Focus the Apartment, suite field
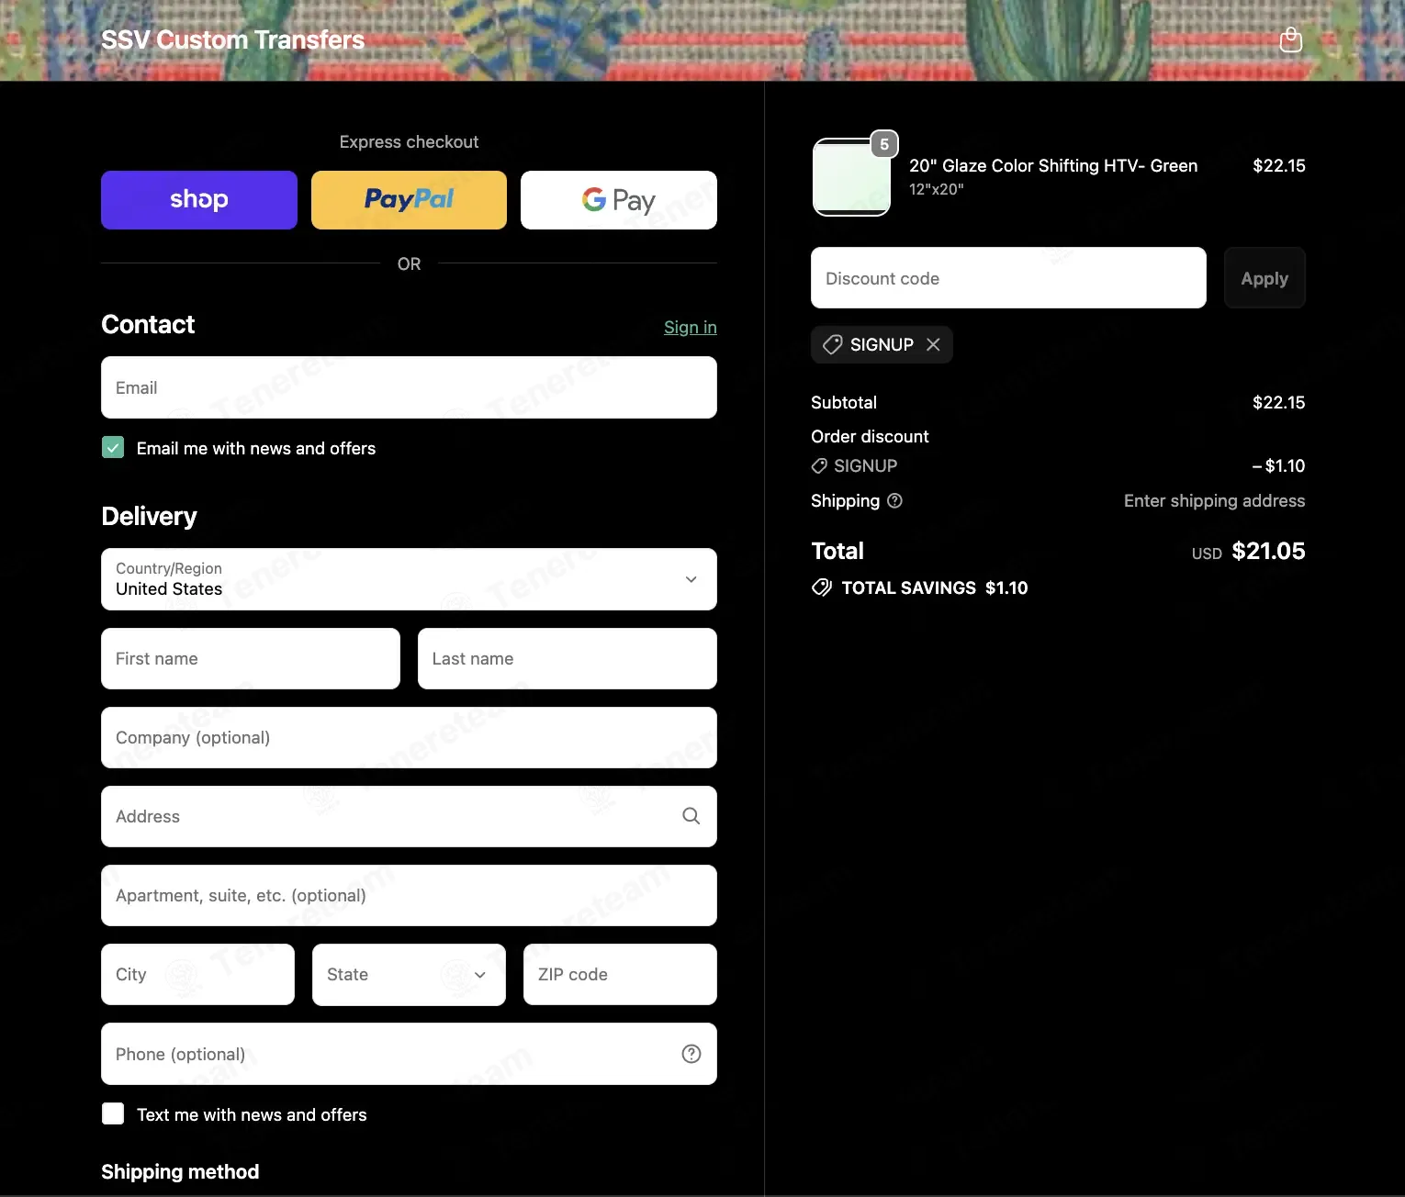The width and height of the screenshot is (1405, 1197). (409, 895)
